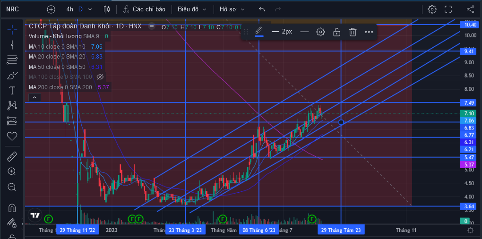Viewport: 482px width, 239px height.
Task: Add a symbol to compare with plus icon
Action: [x=51, y=9]
